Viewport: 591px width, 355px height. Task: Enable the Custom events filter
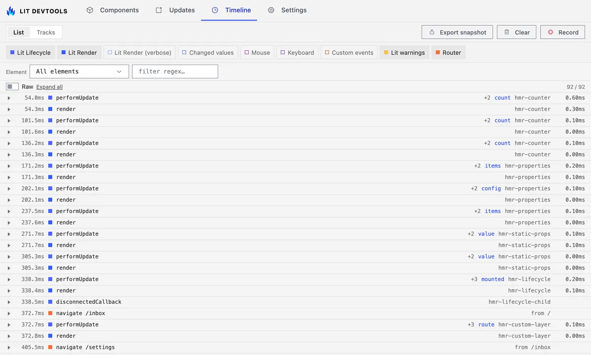349,53
